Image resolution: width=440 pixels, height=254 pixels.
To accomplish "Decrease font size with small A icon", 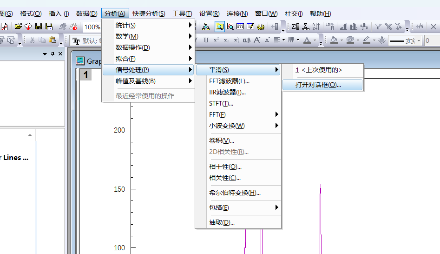I will tap(268, 40).
